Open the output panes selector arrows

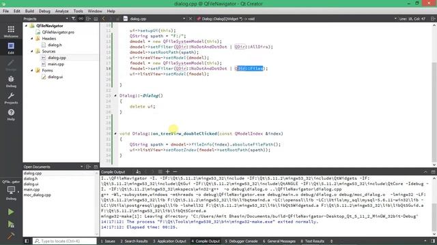point(331,241)
